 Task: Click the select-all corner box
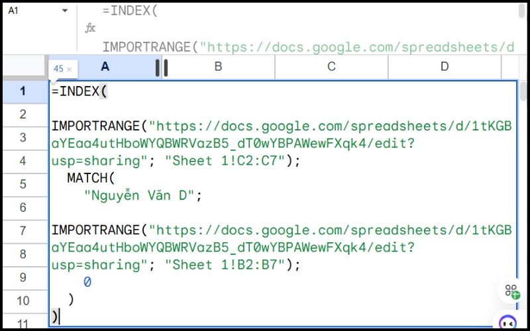pos(24,68)
